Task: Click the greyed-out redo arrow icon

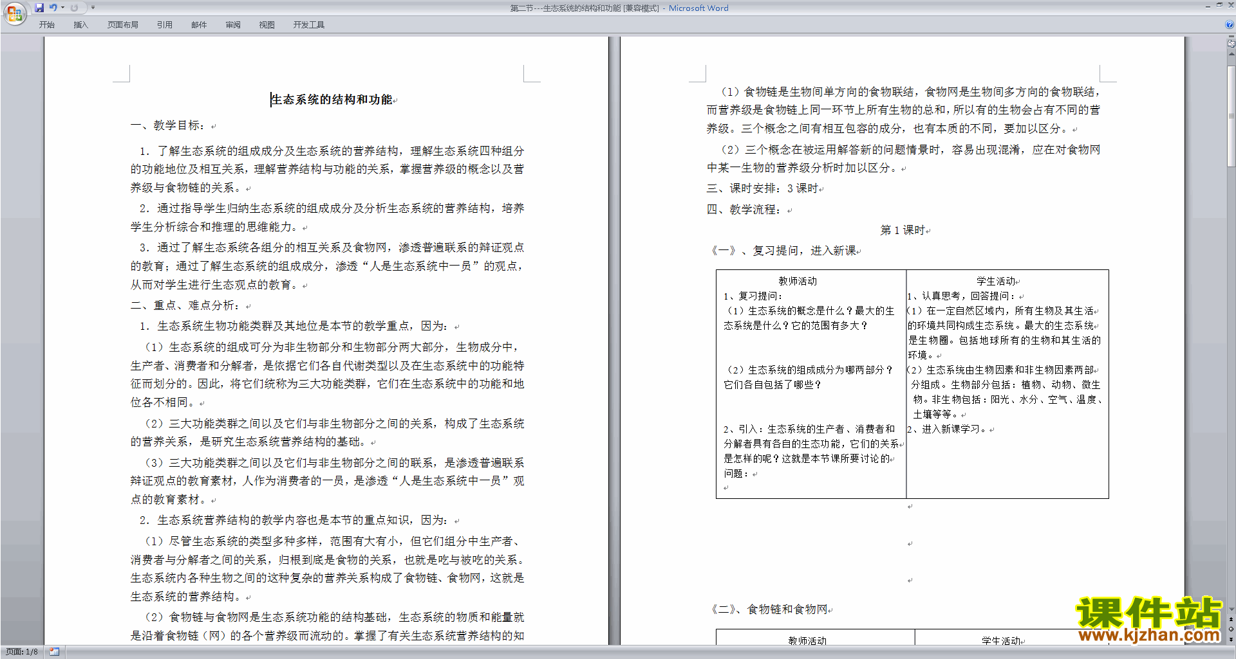Action: (x=74, y=8)
